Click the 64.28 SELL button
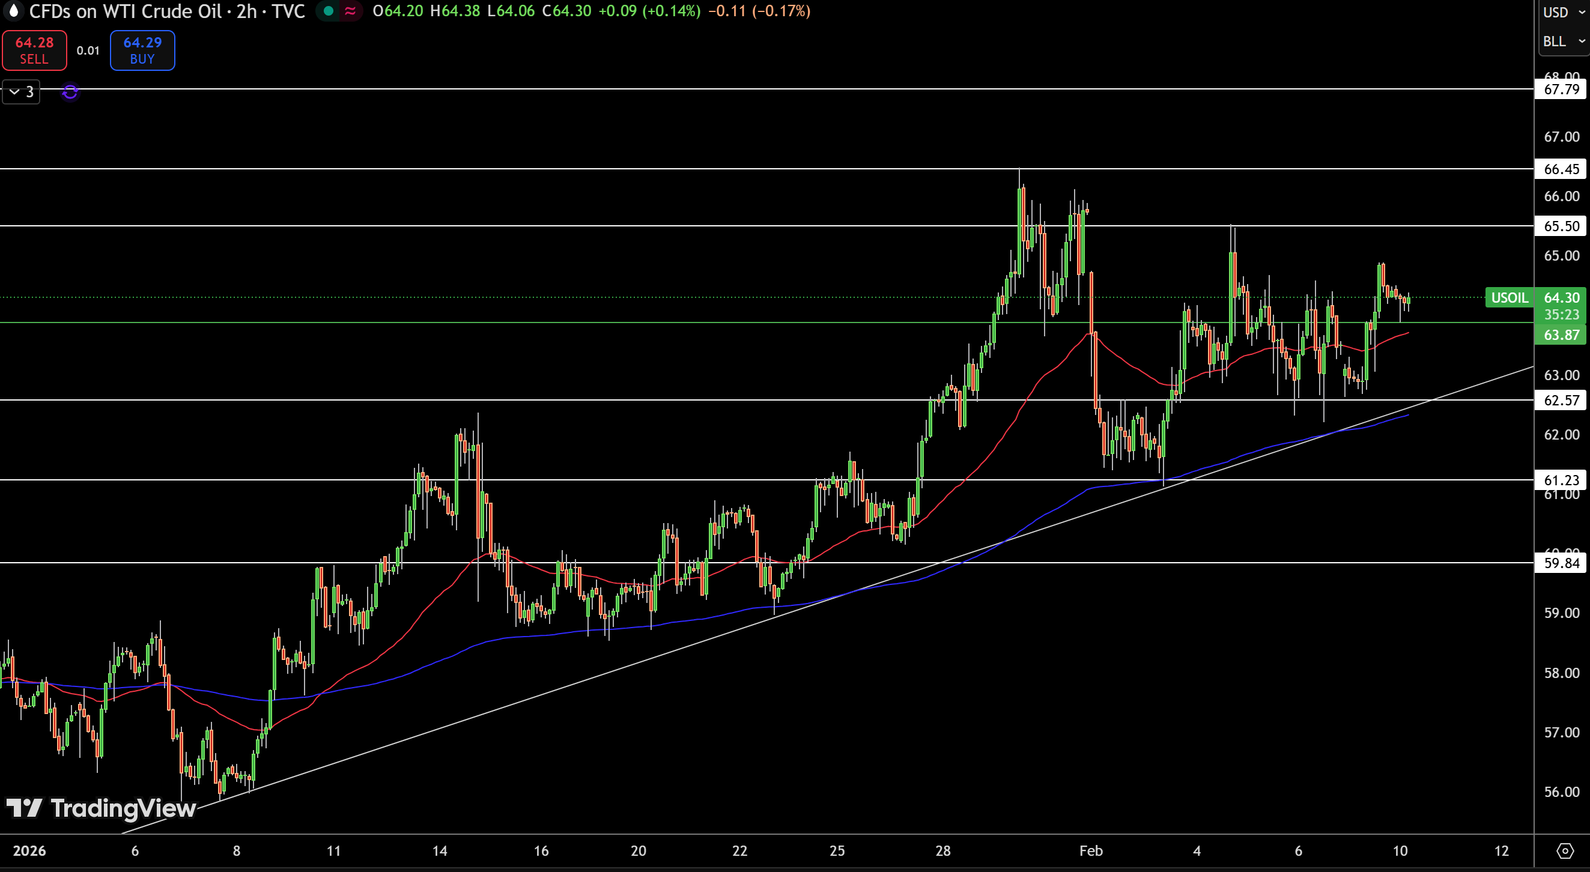This screenshot has width=1590, height=872. 35,50
